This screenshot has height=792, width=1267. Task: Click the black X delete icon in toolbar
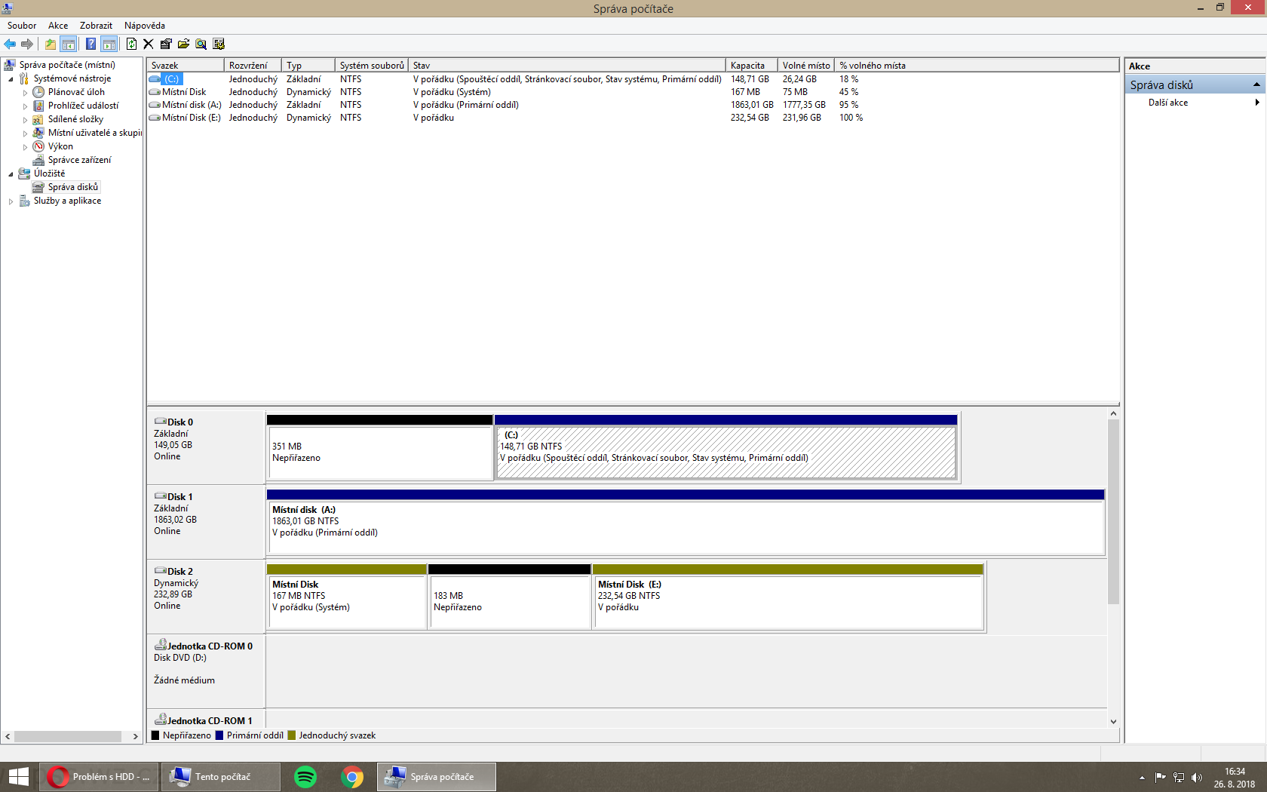pyautogui.click(x=149, y=44)
